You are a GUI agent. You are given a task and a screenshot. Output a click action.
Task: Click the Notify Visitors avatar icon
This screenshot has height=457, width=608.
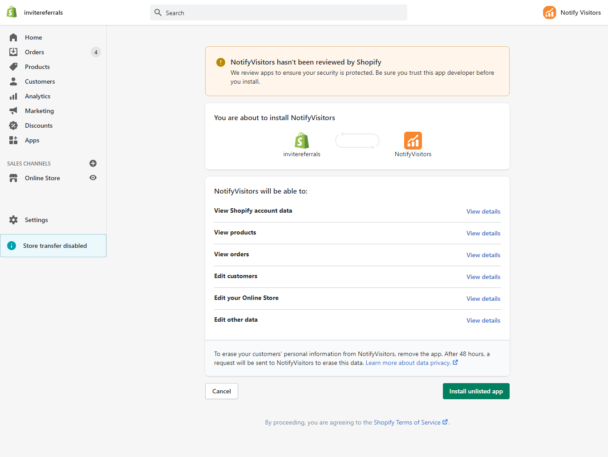(x=550, y=12)
